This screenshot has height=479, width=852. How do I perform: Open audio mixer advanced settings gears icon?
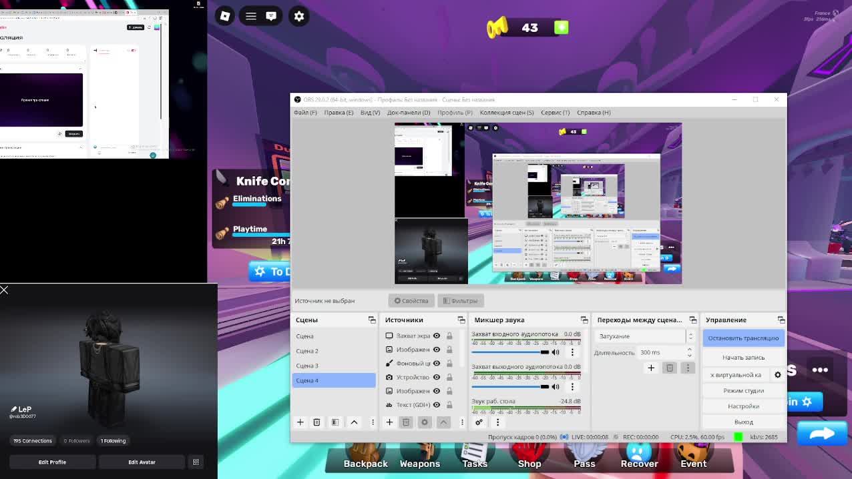pos(479,422)
